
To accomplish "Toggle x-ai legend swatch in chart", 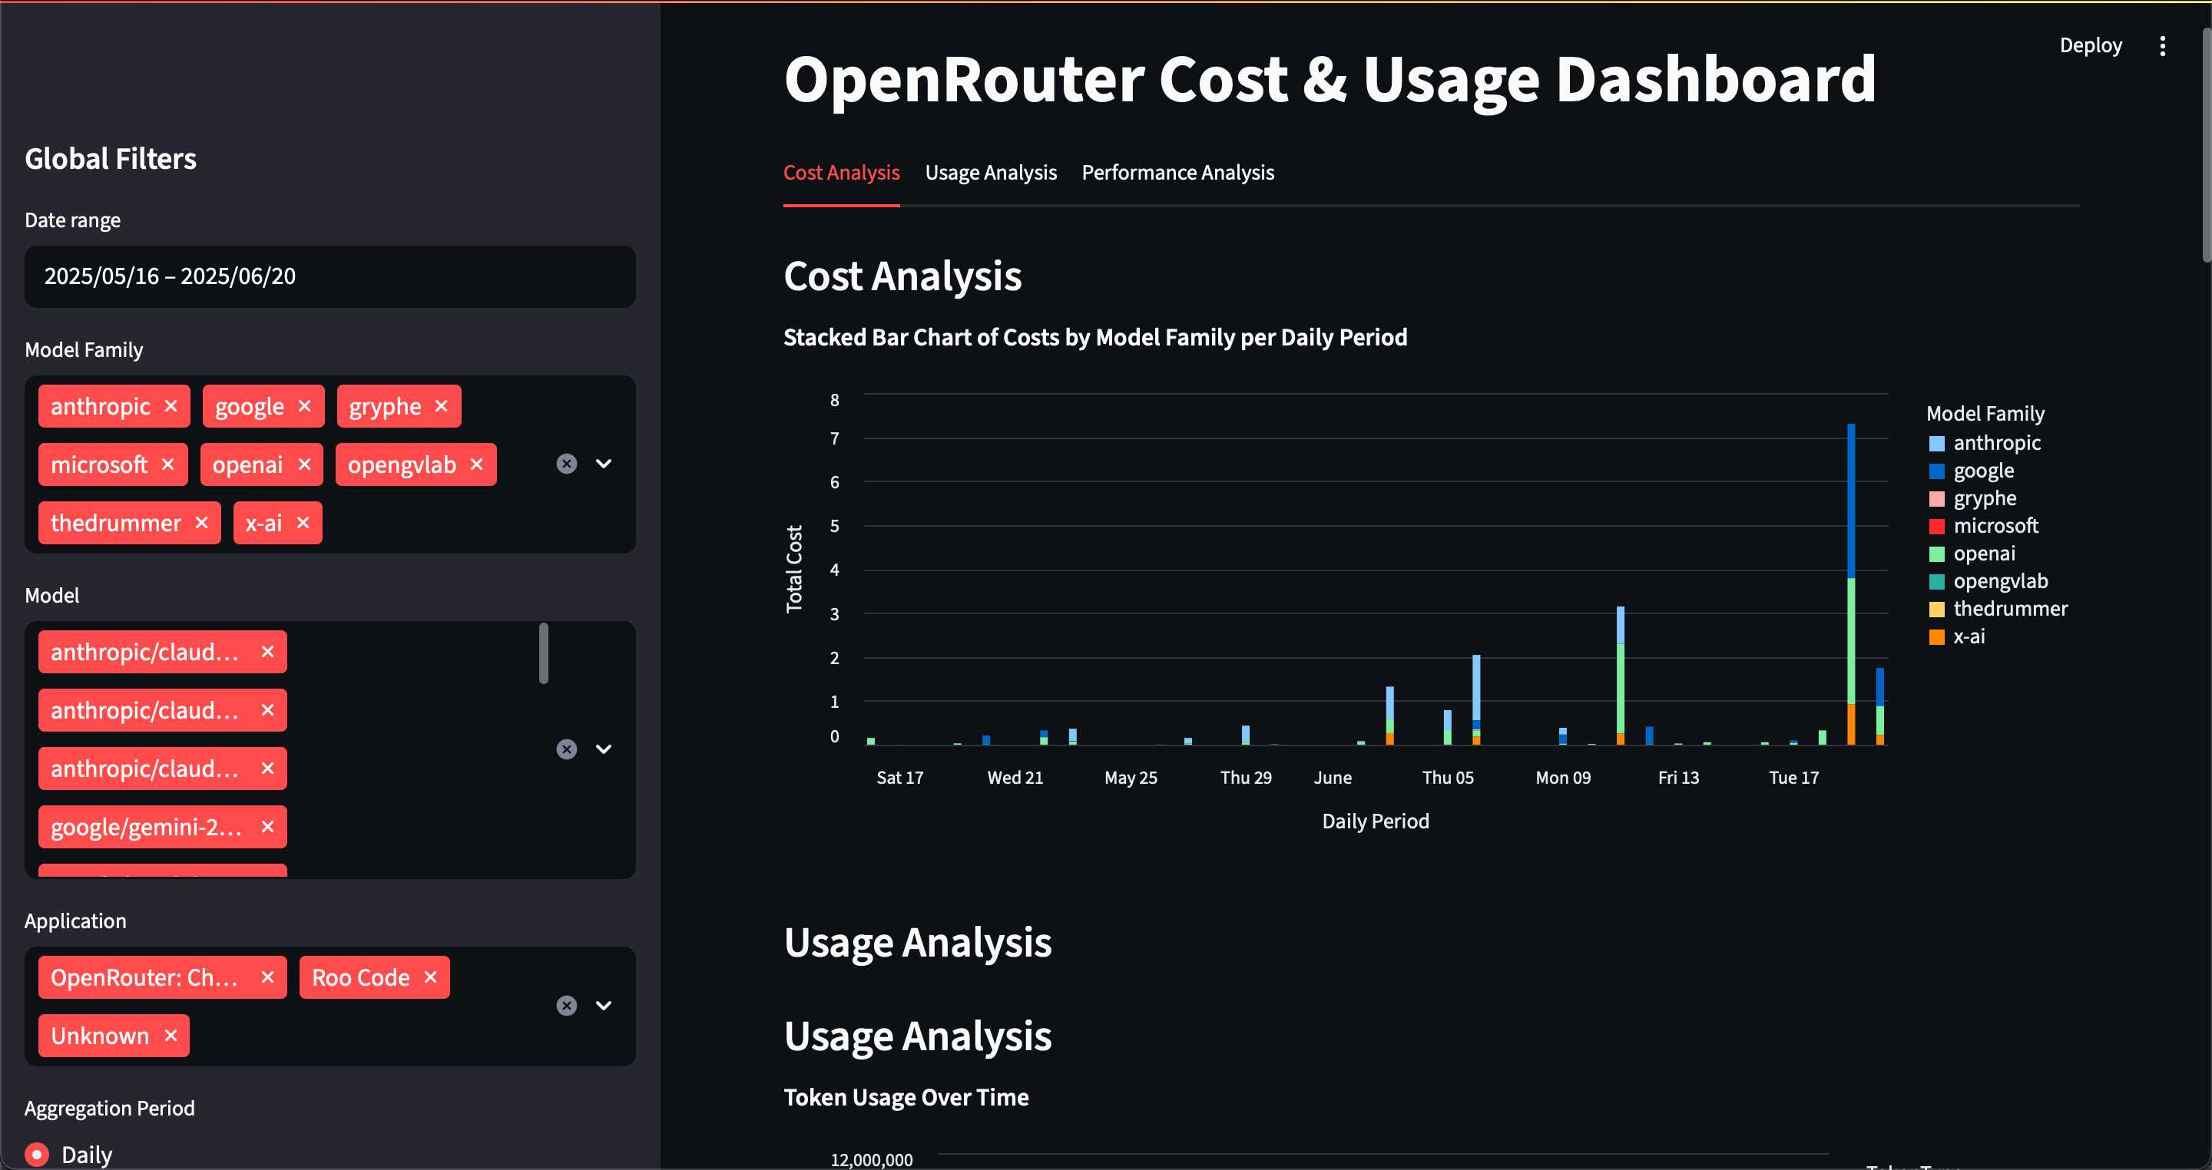I will tap(1936, 637).
